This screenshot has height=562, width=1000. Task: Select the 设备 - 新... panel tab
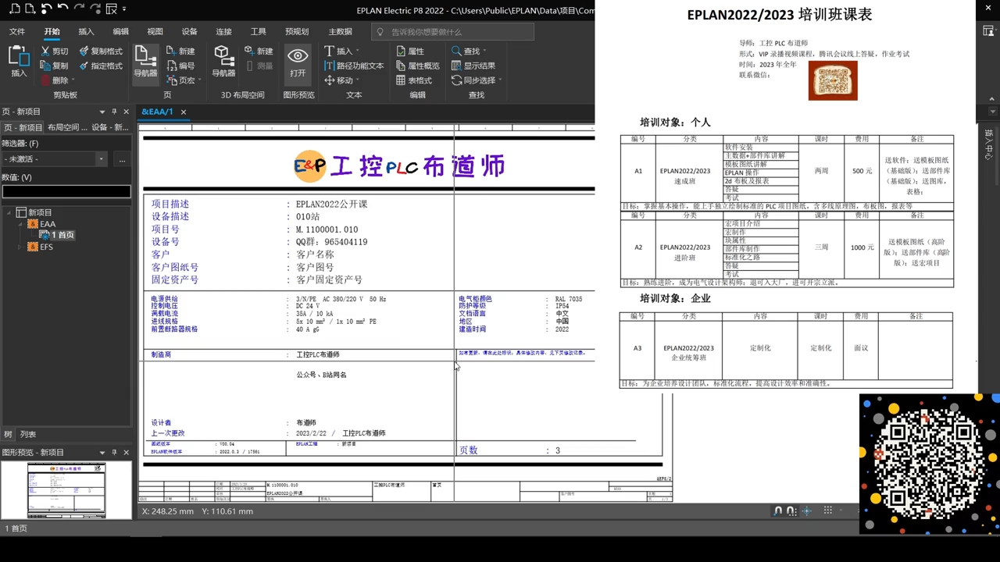tap(110, 127)
